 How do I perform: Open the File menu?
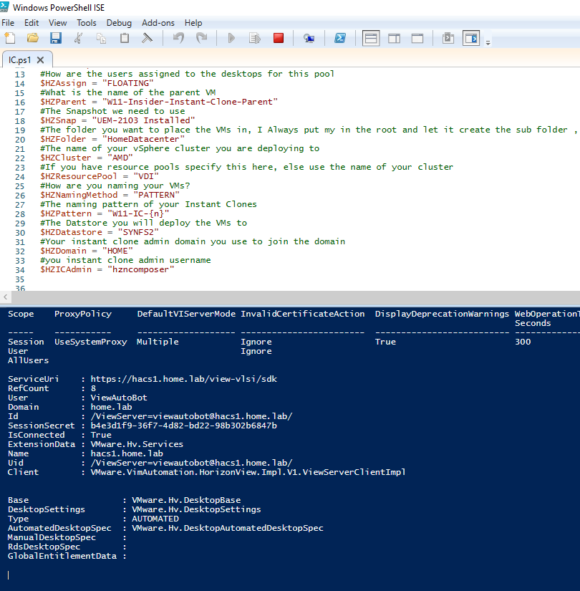click(8, 23)
